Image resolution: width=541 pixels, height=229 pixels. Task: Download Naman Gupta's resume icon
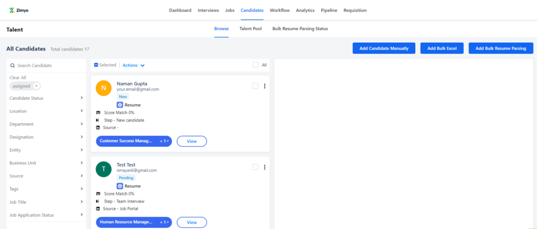click(120, 105)
